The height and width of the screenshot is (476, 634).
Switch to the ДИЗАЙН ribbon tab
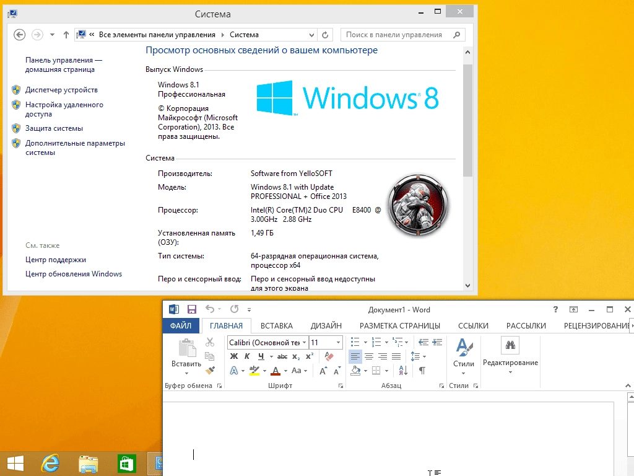[326, 326]
